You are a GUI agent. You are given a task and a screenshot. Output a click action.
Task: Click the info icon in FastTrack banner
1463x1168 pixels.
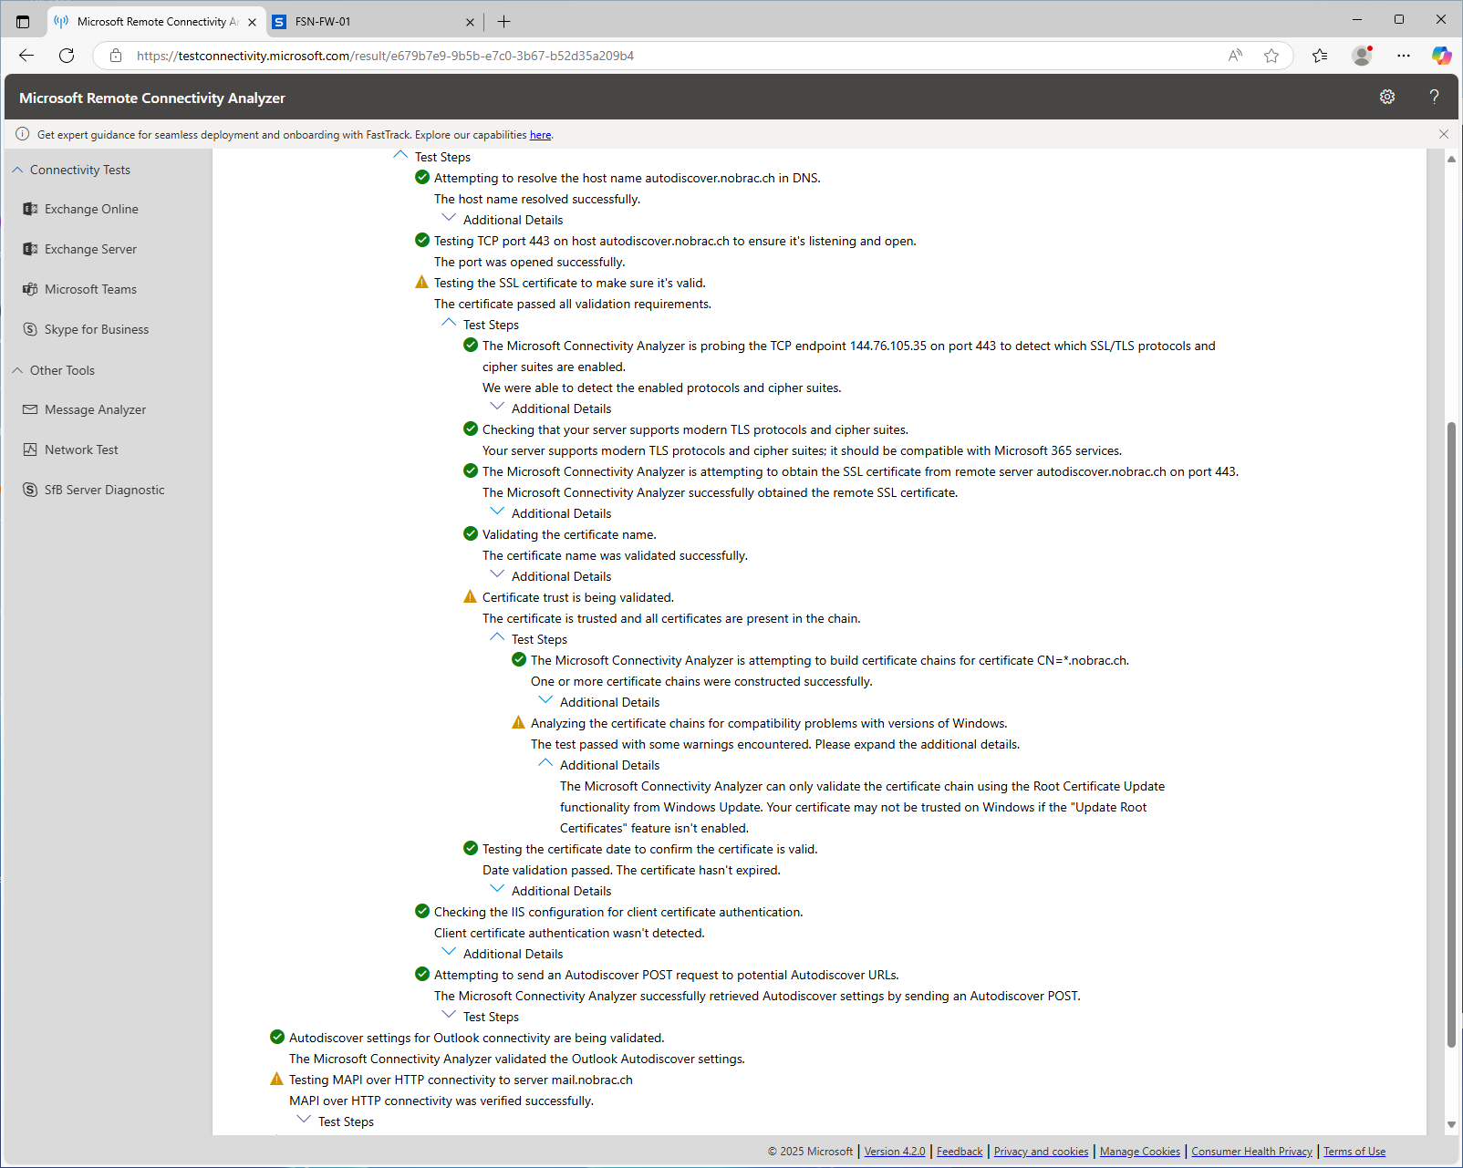click(23, 134)
